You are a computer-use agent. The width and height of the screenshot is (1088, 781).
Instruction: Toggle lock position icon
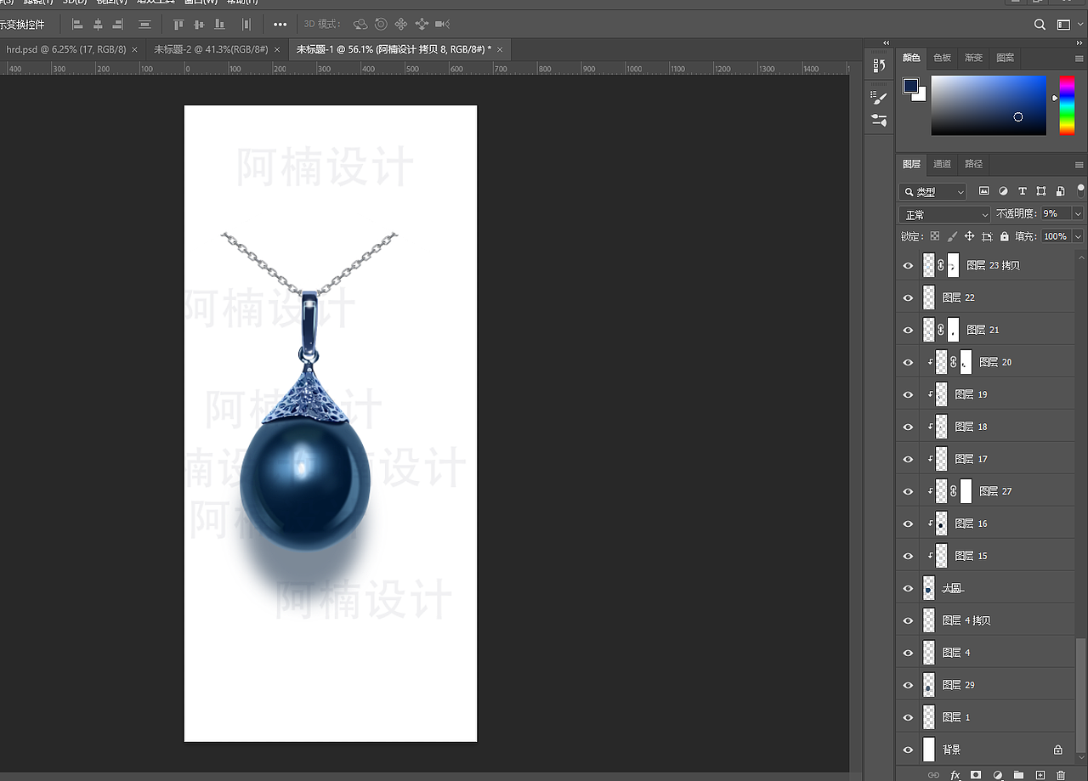click(969, 236)
